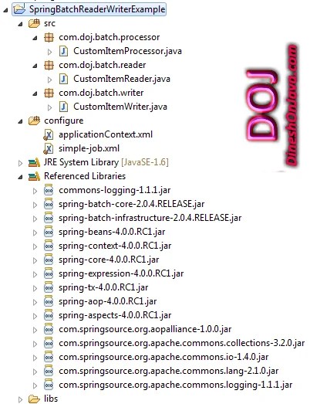This screenshot has width=320, height=404.
Task: Click the spring-batch-core jar icon
Action: [49, 205]
